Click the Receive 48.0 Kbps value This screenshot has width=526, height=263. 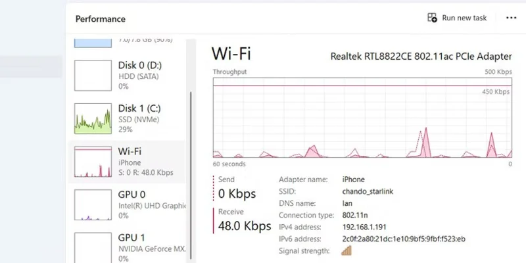[x=245, y=226]
